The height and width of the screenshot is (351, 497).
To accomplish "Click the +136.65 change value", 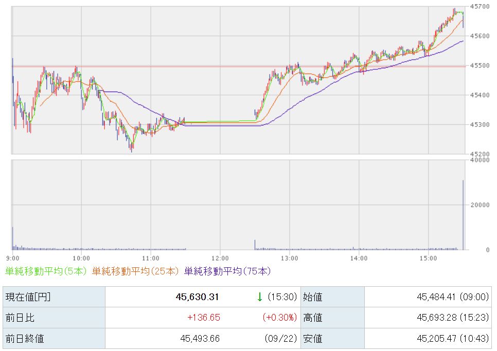I will (x=204, y=318).
